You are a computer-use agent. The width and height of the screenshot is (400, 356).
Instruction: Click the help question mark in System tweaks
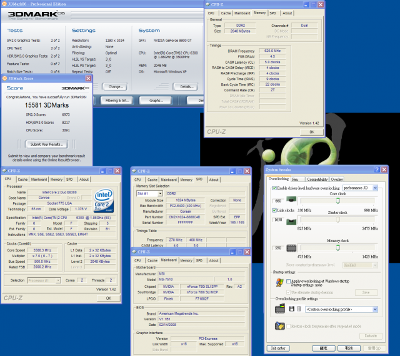[x=377, y=170]
